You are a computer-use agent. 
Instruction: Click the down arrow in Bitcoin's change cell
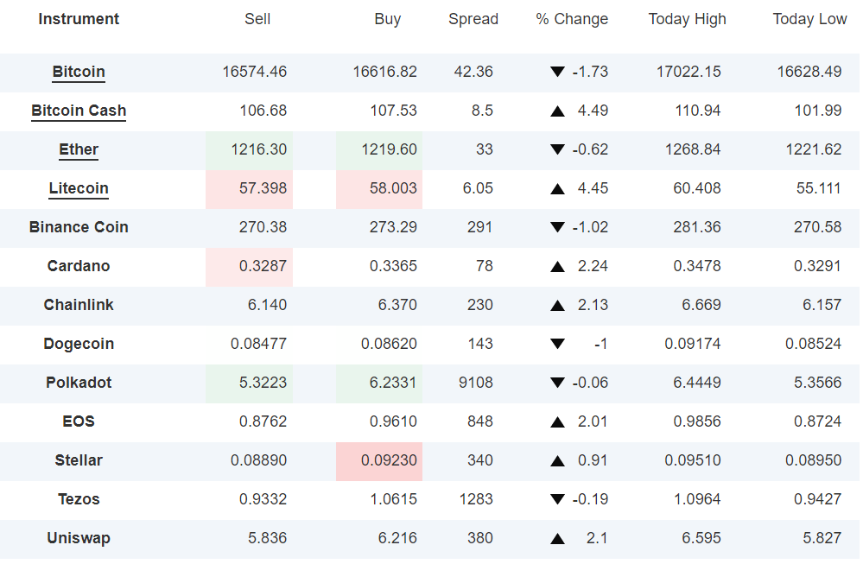tap(557, 72)
